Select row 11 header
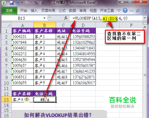Screen dimensions: 149x118 coord(7,88)
